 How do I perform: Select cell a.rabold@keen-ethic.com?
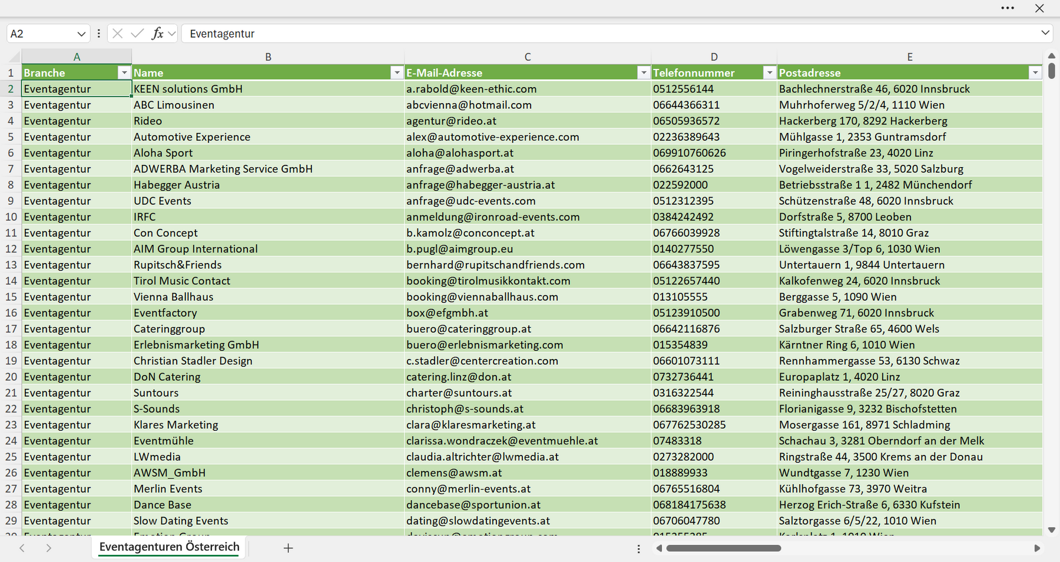click(528, 89)
